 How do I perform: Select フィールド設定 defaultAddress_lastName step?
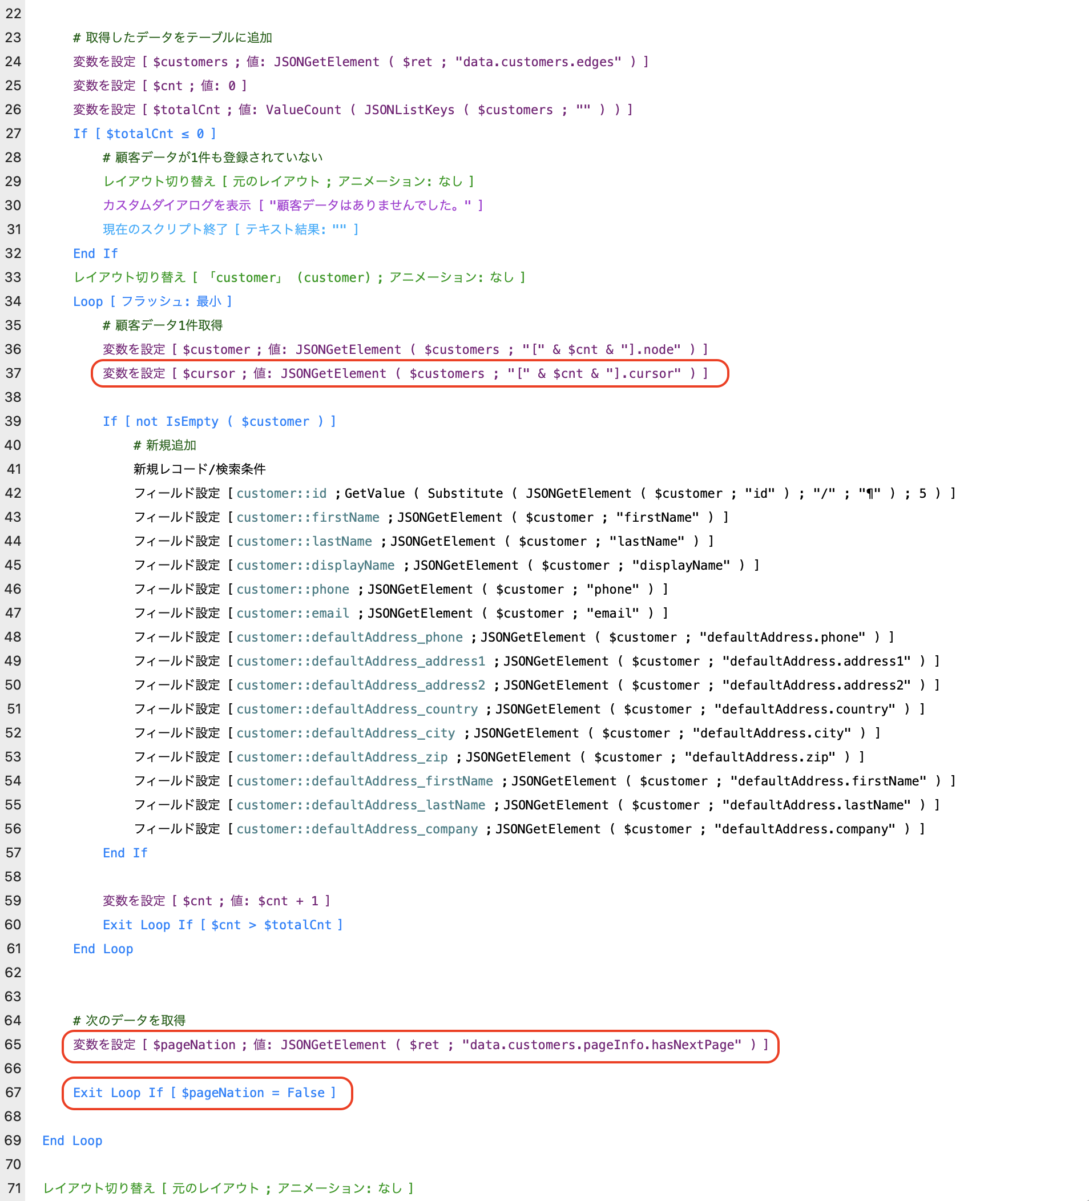click(x=537, y=805)
